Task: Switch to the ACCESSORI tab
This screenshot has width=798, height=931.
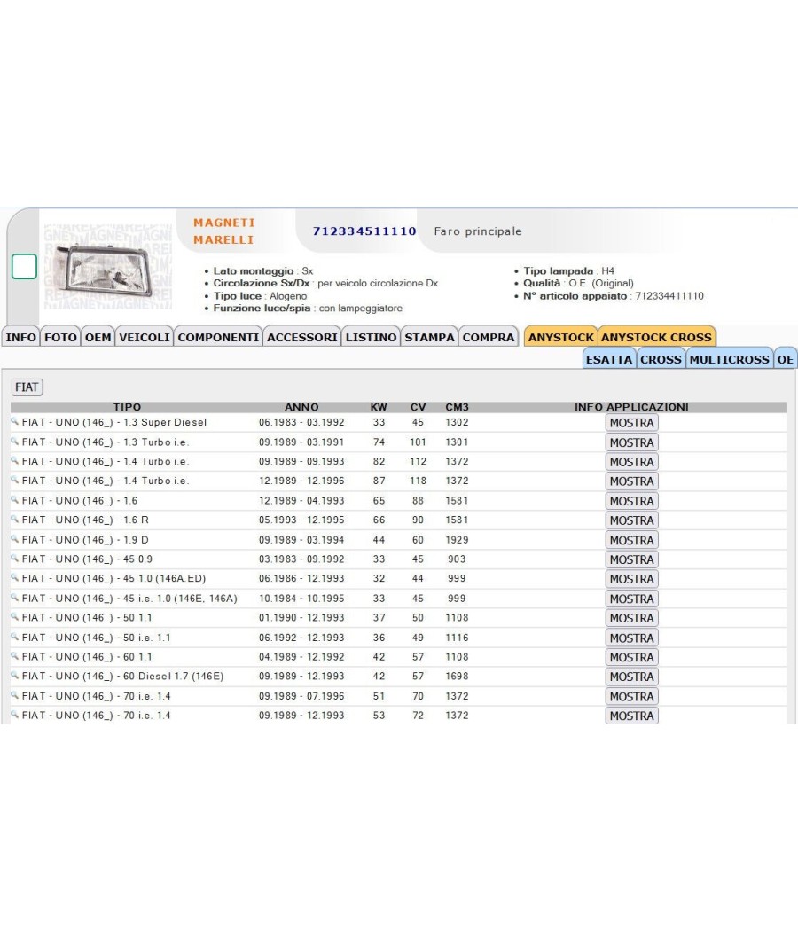Action: [x=302, y=337]
